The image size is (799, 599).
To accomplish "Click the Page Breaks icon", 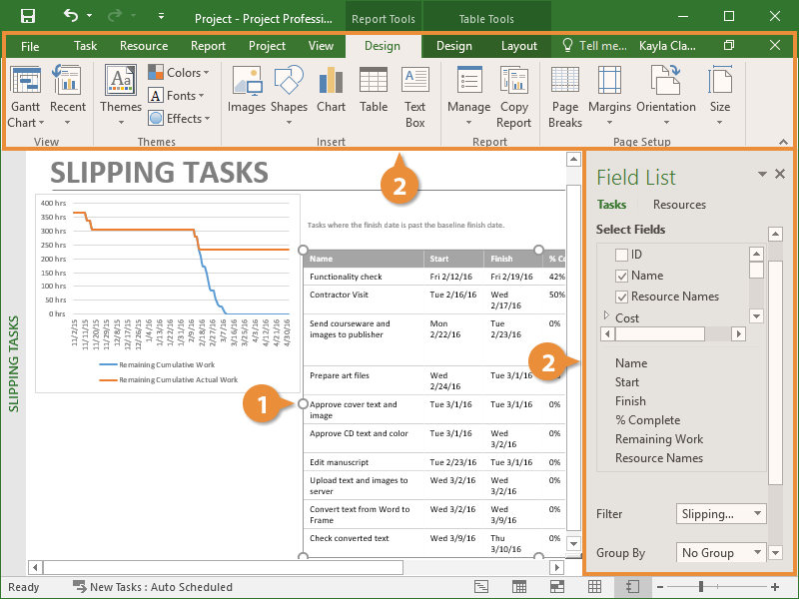I will (x=565, y=95).
